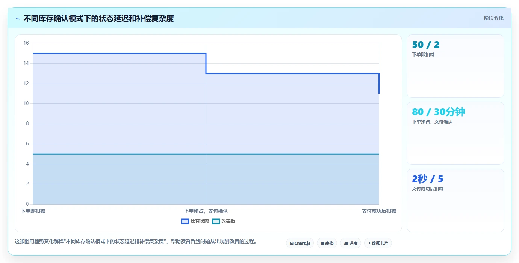
Task: Click x-axis label 下单即扣减
Action: tap(33, 211)
